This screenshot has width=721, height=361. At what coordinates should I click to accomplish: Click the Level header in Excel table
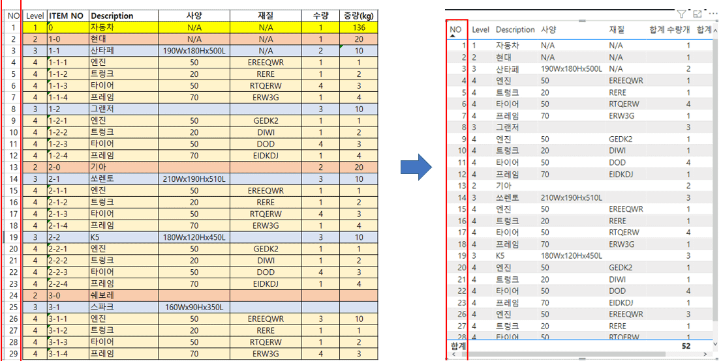[35, 16]
